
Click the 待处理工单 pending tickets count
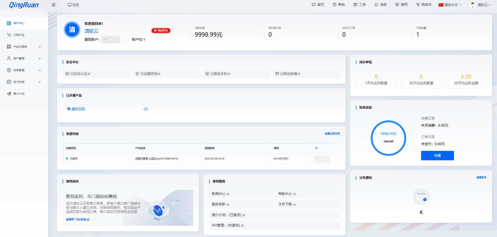pos(270,35)
